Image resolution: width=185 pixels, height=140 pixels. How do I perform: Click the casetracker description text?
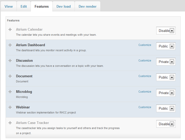click(68, 131)
